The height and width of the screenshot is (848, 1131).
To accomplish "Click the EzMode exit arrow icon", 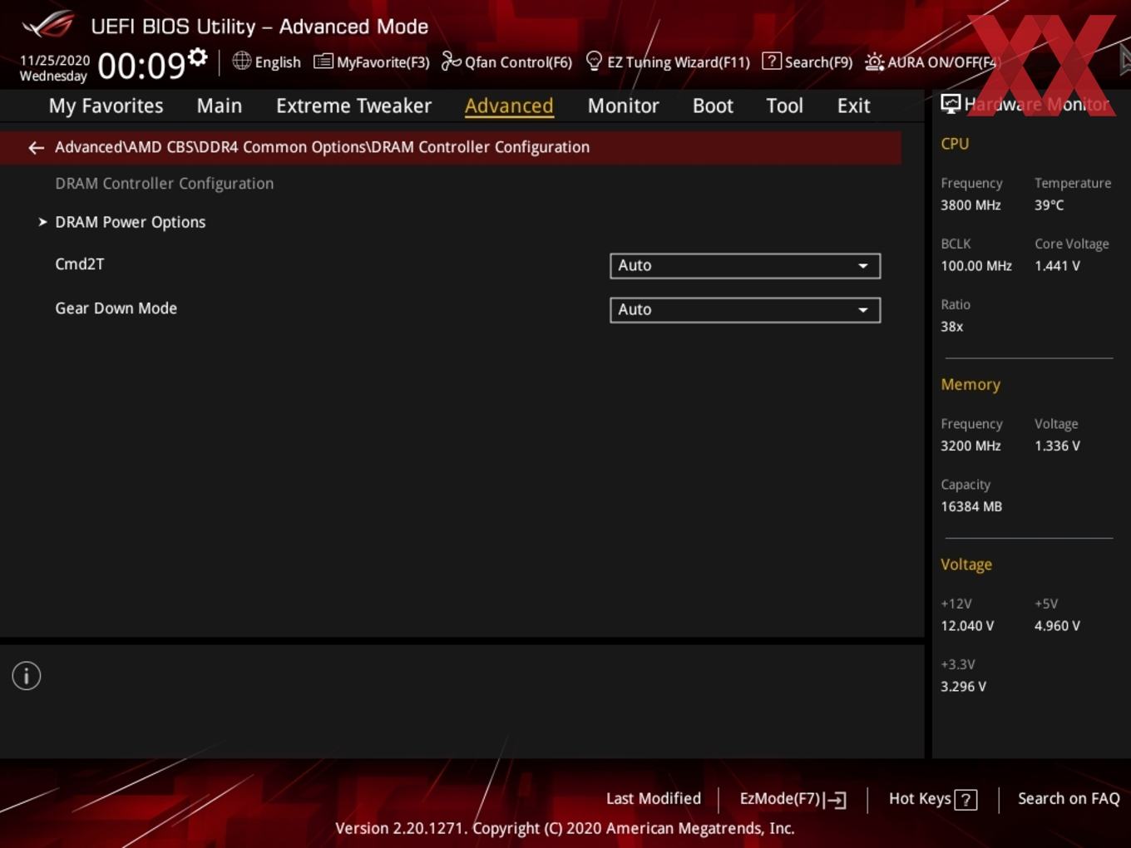I will 836,800.
